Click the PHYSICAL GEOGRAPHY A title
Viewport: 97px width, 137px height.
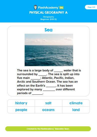tap(48, 12)
